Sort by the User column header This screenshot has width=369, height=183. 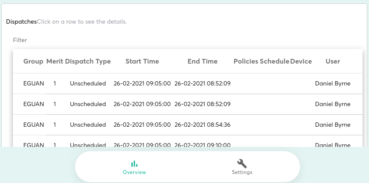[333, 61]
